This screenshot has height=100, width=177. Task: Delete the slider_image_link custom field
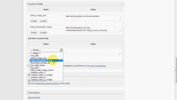point(34,21)
